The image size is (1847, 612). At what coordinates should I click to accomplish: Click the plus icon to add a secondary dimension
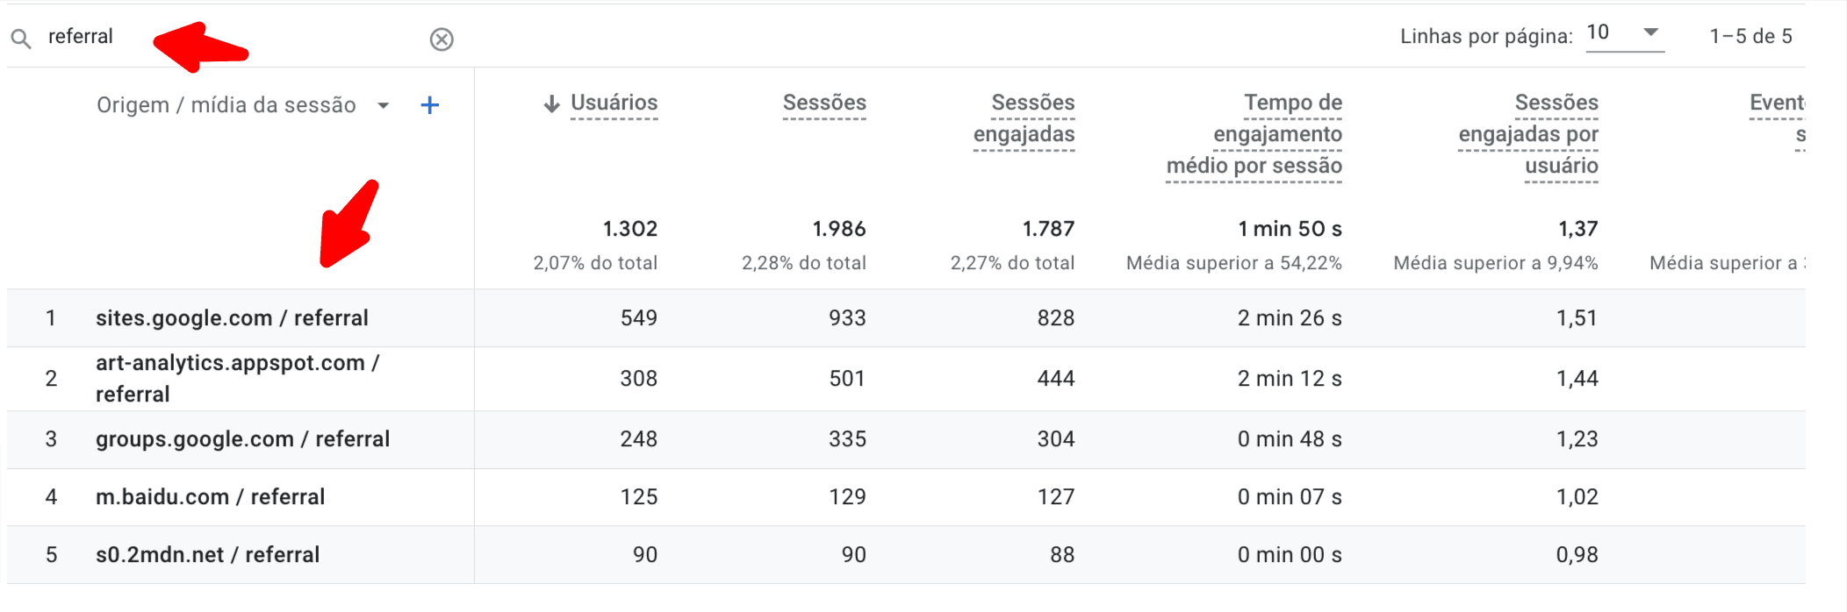tap(430, 103)
